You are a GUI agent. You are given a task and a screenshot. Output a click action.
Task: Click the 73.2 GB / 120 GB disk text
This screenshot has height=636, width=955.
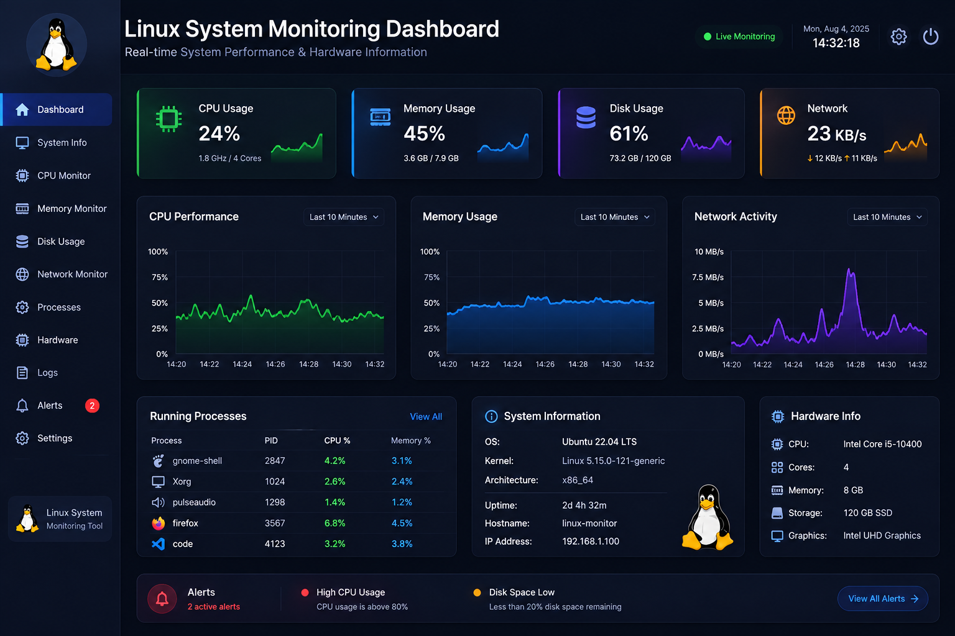pyautogui.click(x=640, y=158)
